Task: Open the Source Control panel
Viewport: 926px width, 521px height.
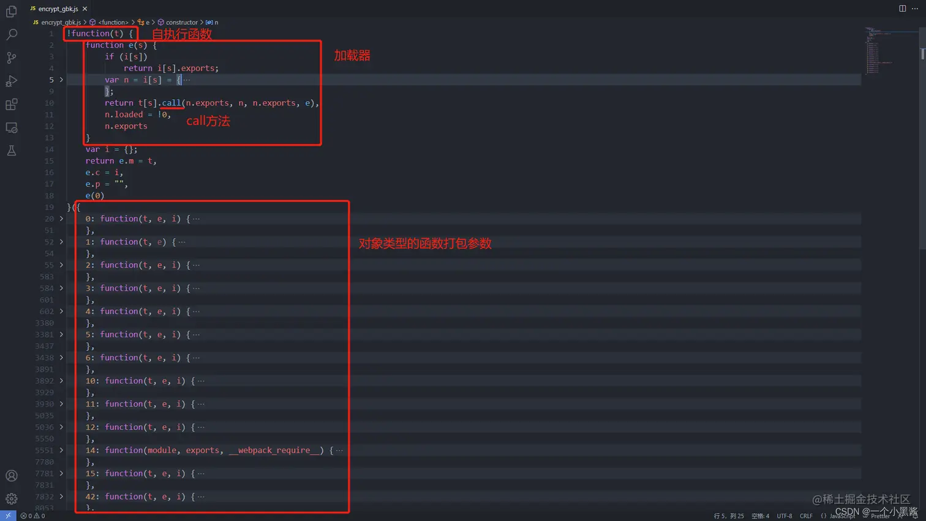Action: [x=11, y=57]
